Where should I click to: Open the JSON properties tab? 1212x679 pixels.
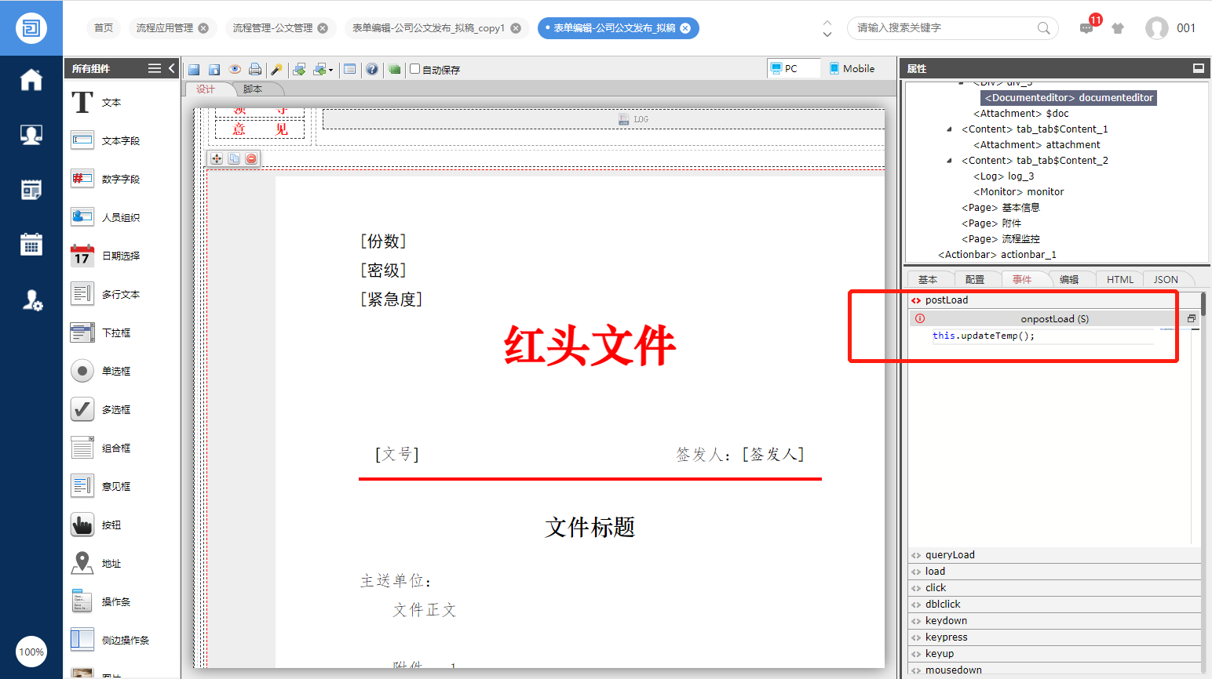(1166, 279)
